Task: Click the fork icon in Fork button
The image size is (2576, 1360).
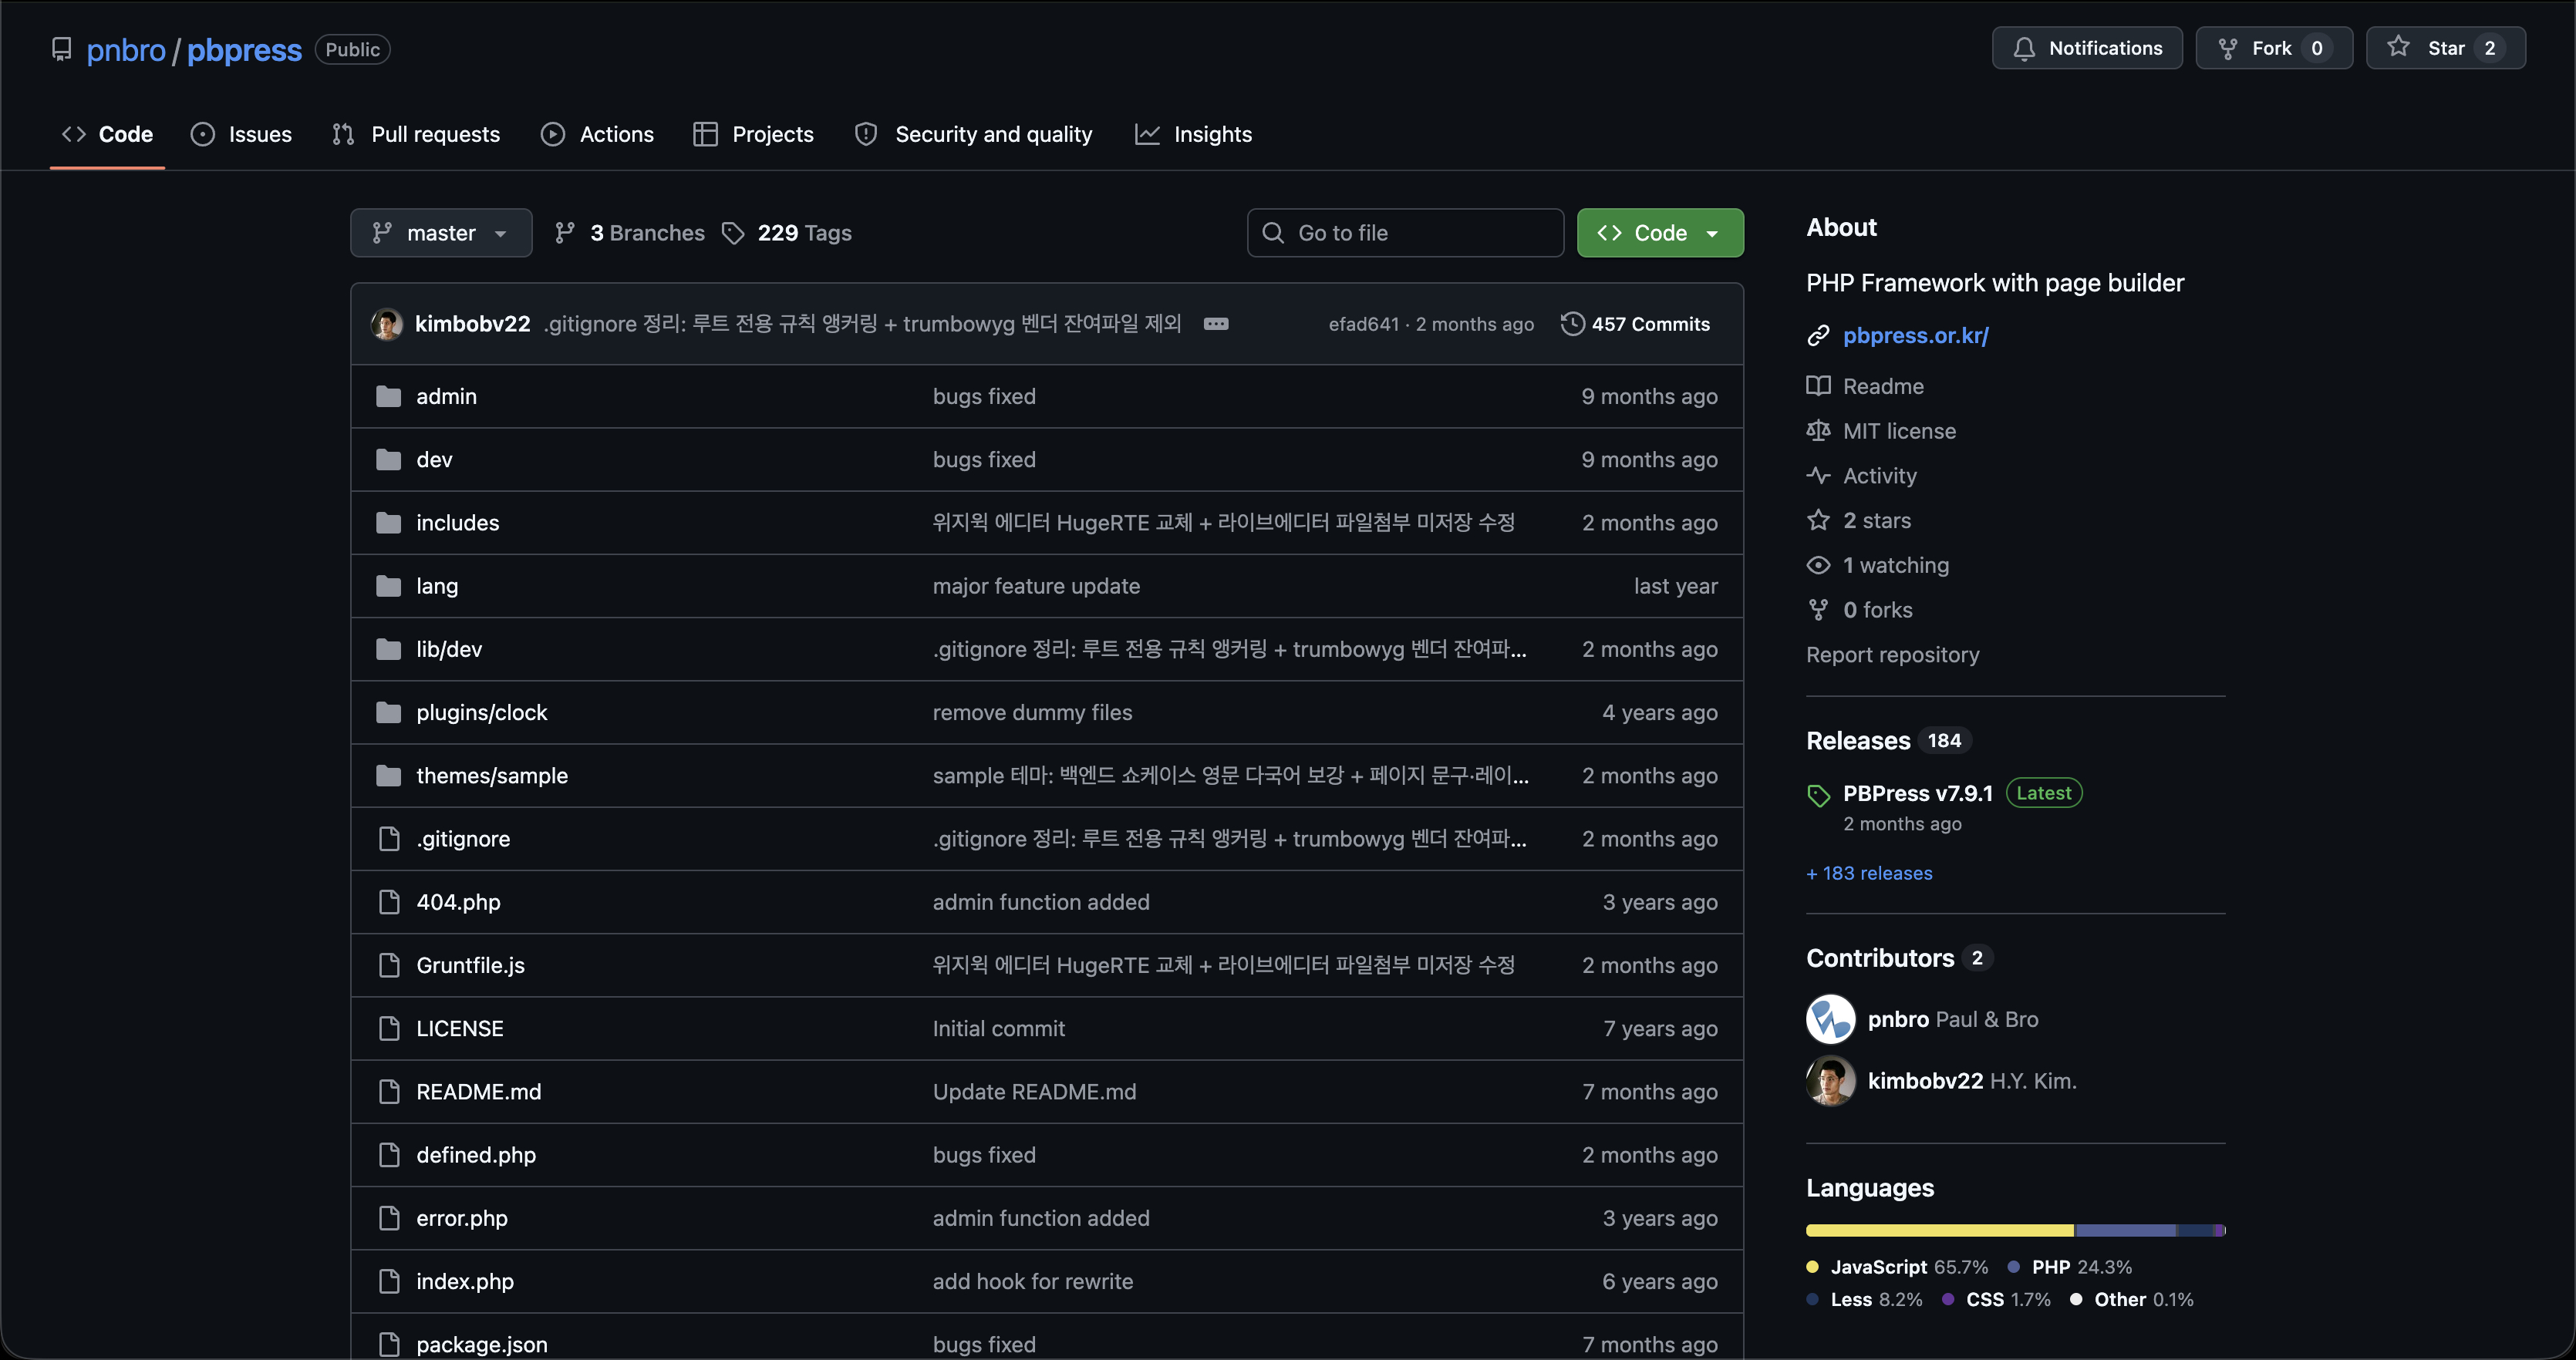Action: pos(2228,48)
